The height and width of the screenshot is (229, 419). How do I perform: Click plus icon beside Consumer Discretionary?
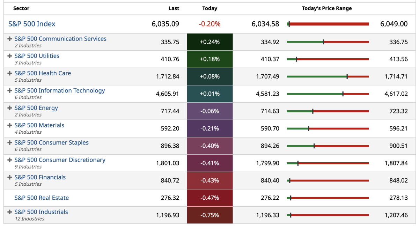[10, 160]
